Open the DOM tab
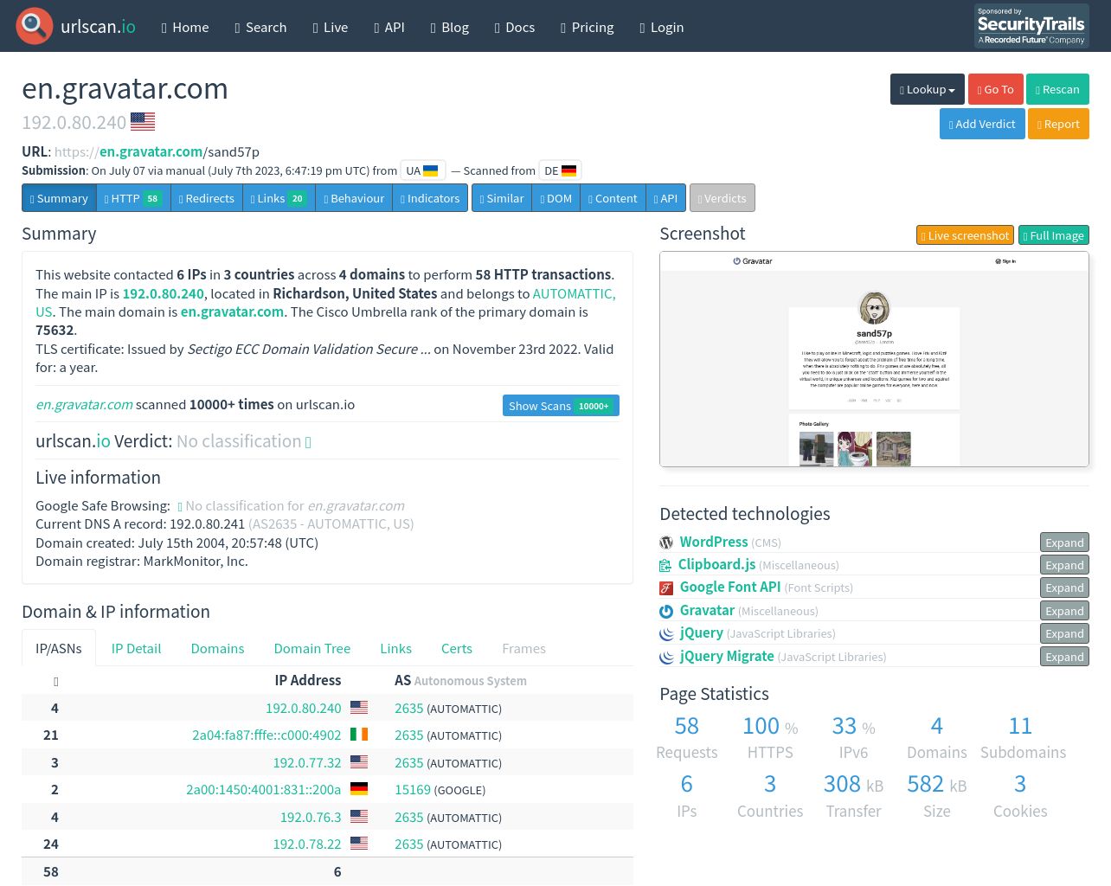Viewport: 1111px width, 886px height. click(x=556, y=198)
